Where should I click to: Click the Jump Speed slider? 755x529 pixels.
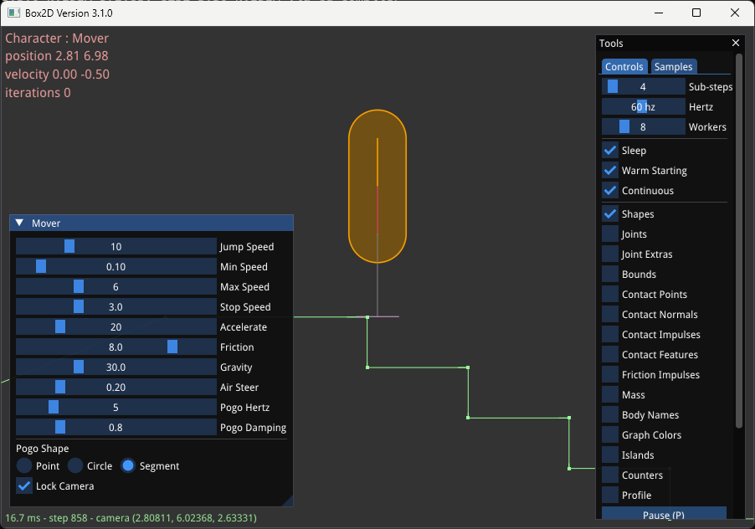(x=116, y=247)
